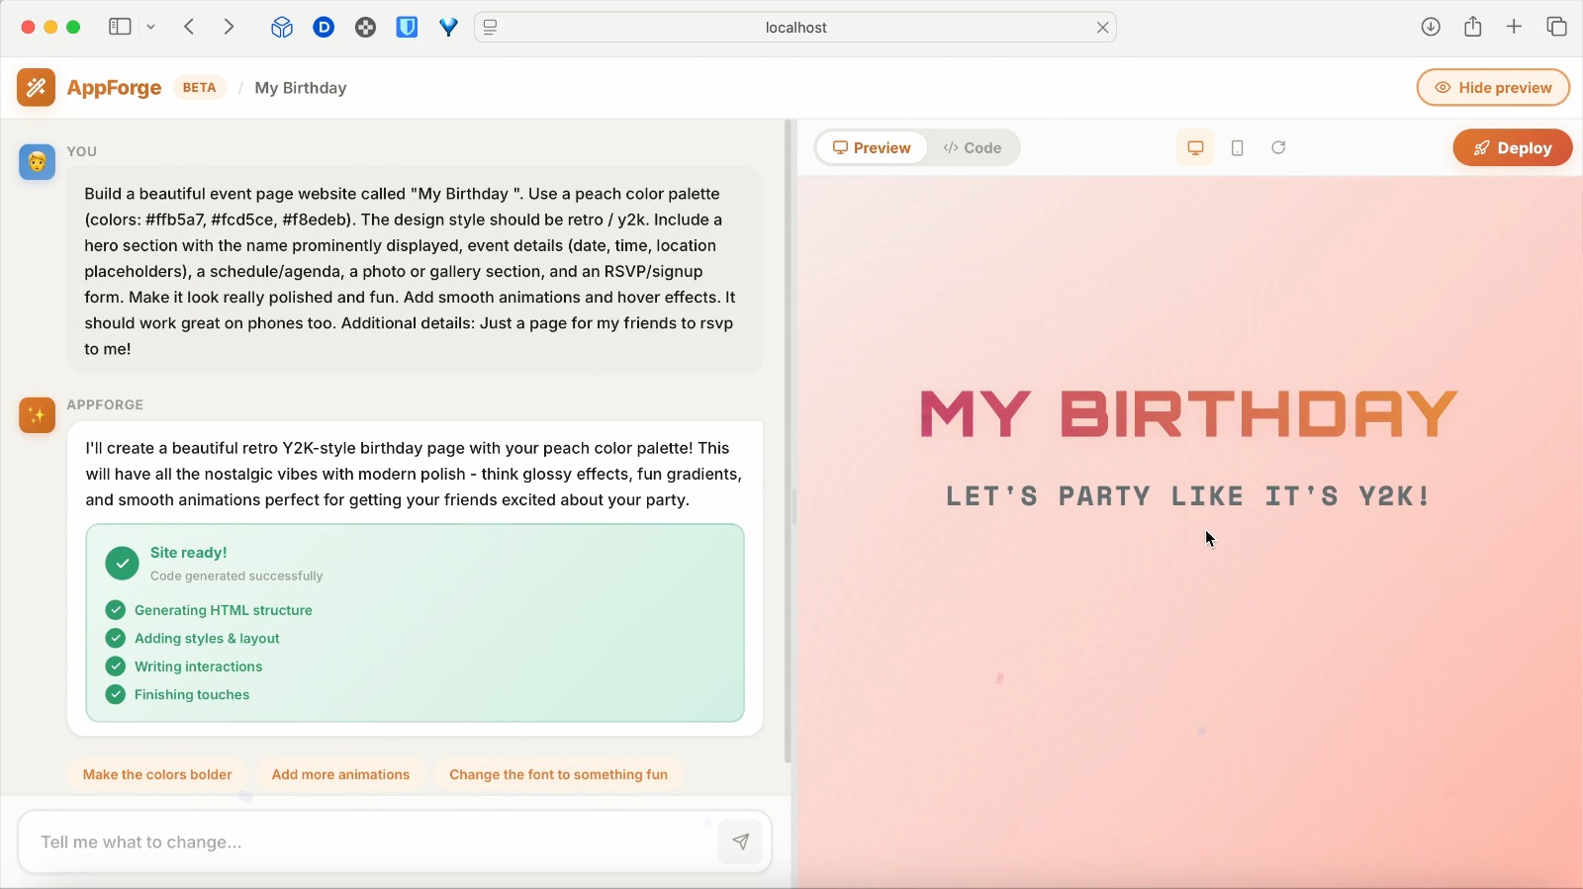Focus the "Tell me what to change" field
The width and height of the screenshot is (1583, 889).
tap(366, 842)
